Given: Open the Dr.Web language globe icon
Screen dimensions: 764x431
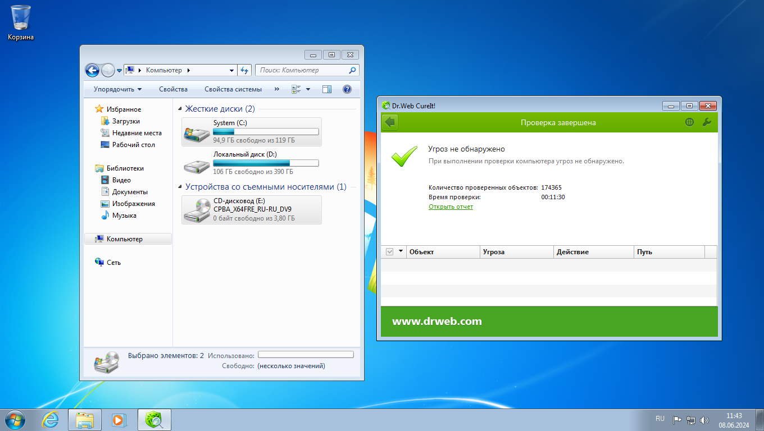Looking at the screenshot, I should [x=689, y=122].
